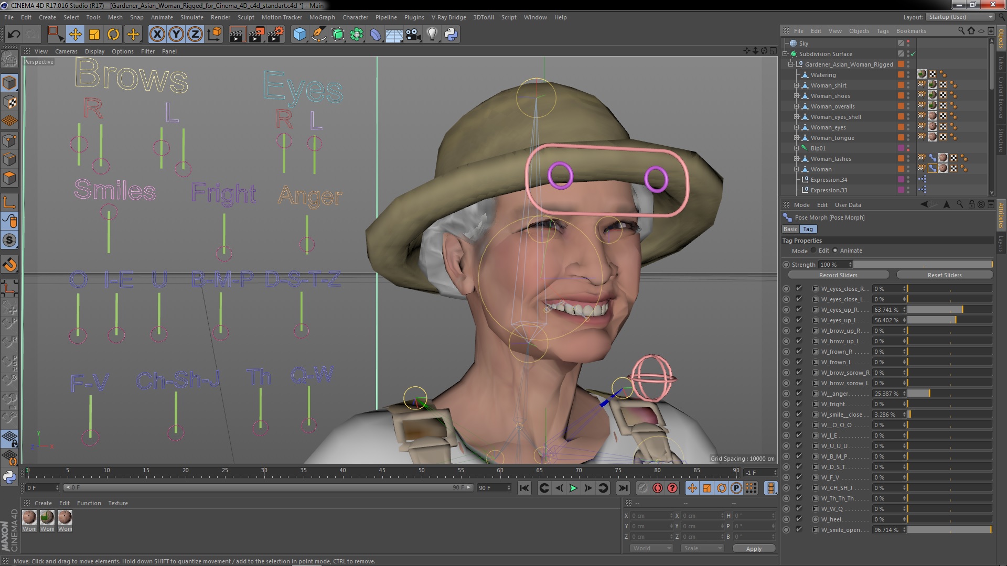Click Record Active Objects keyframe icon

click(643, 488)
